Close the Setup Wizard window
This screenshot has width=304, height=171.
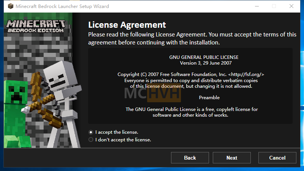click(x=291, y=6)
